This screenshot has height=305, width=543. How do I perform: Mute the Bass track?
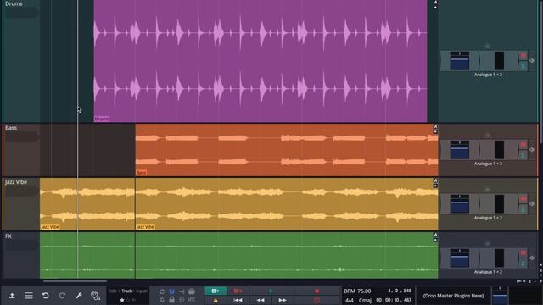pyautogui.click(x=523, y=145)
